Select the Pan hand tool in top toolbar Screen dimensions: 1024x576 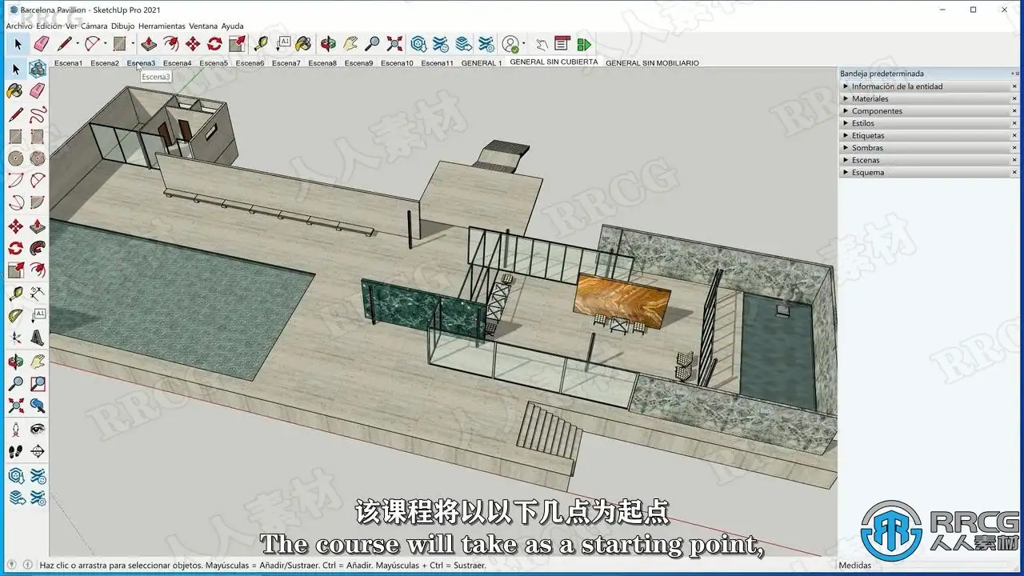coord(350,44)
